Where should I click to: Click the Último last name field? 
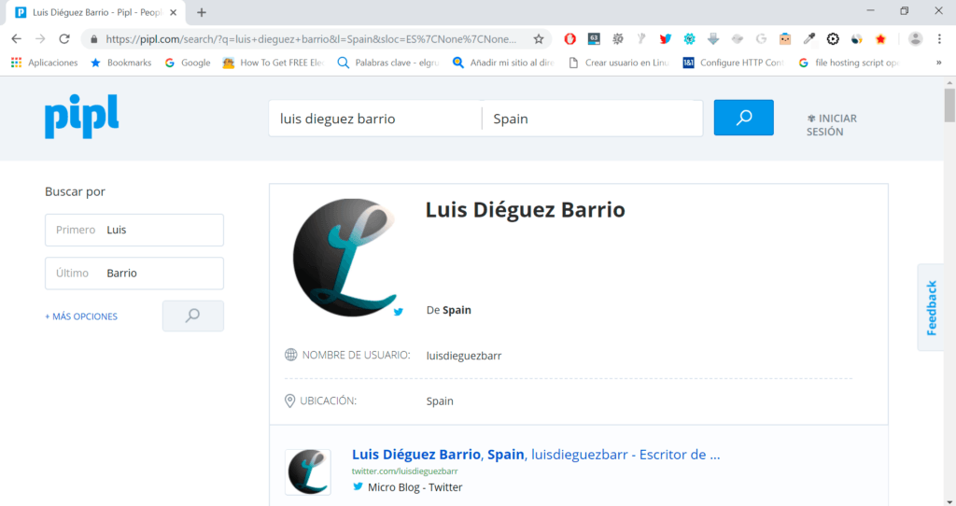pos(134,274)
